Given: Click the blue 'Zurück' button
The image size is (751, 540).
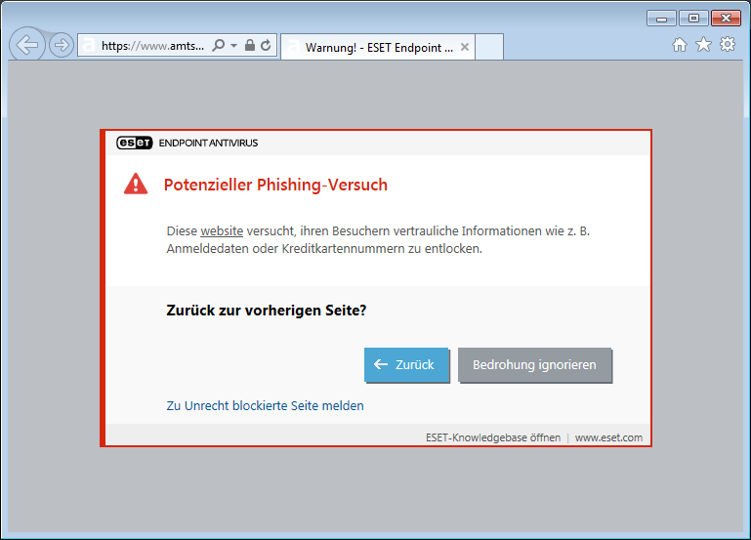Looking at the screenshot, I should coord(406,365).
